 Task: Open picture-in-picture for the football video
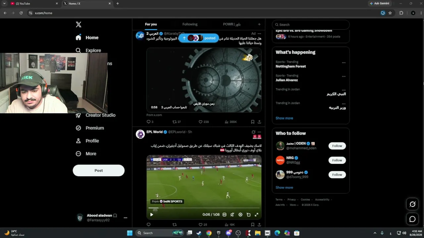point(248,215)
